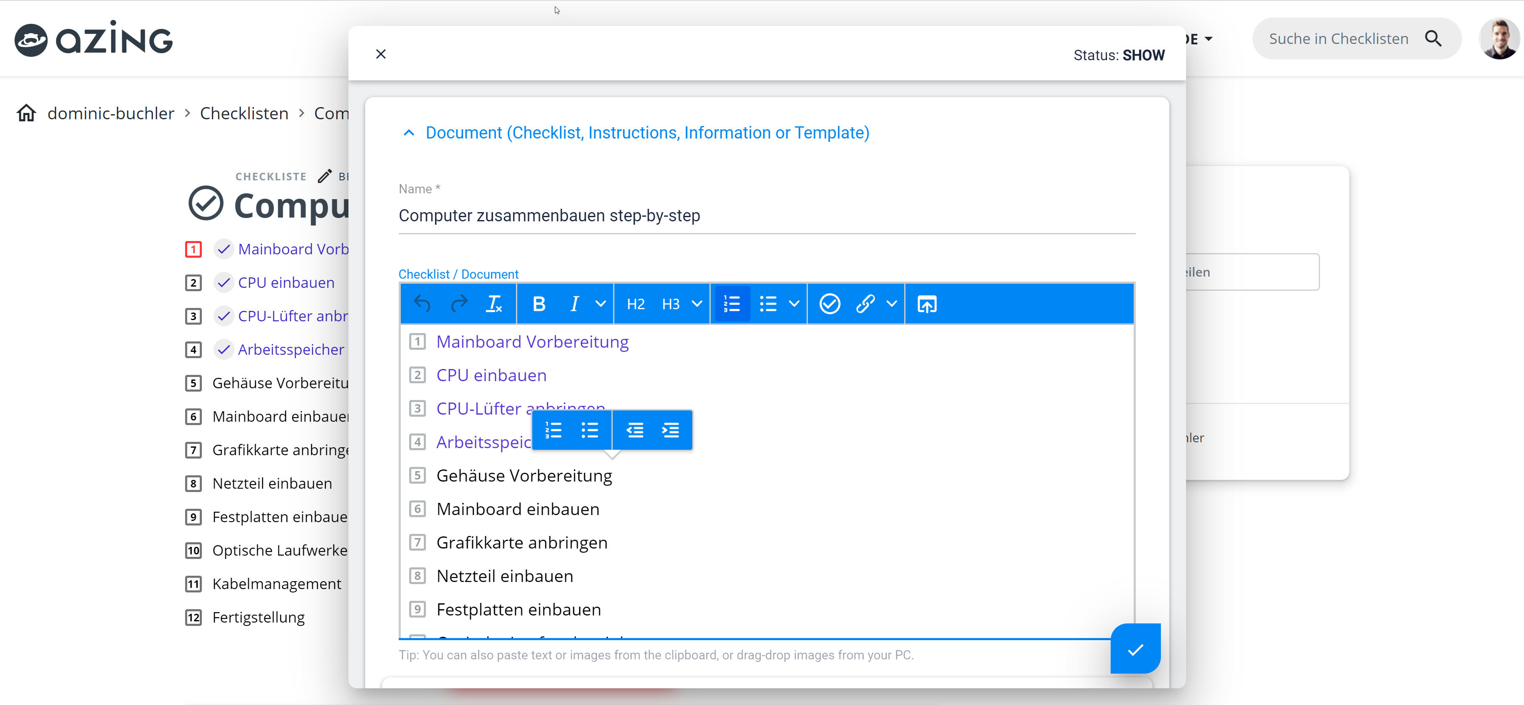The image size is (1524, 705).
Task: Increase indent in floating list popup
Action: pyautogui.click(x=670, y=430)
